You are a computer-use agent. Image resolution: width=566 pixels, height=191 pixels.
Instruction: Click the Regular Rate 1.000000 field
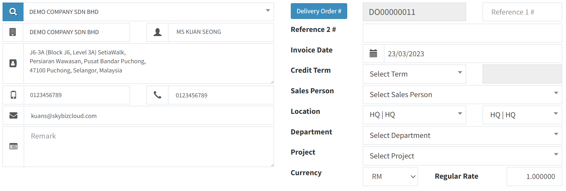coord(534,176)
